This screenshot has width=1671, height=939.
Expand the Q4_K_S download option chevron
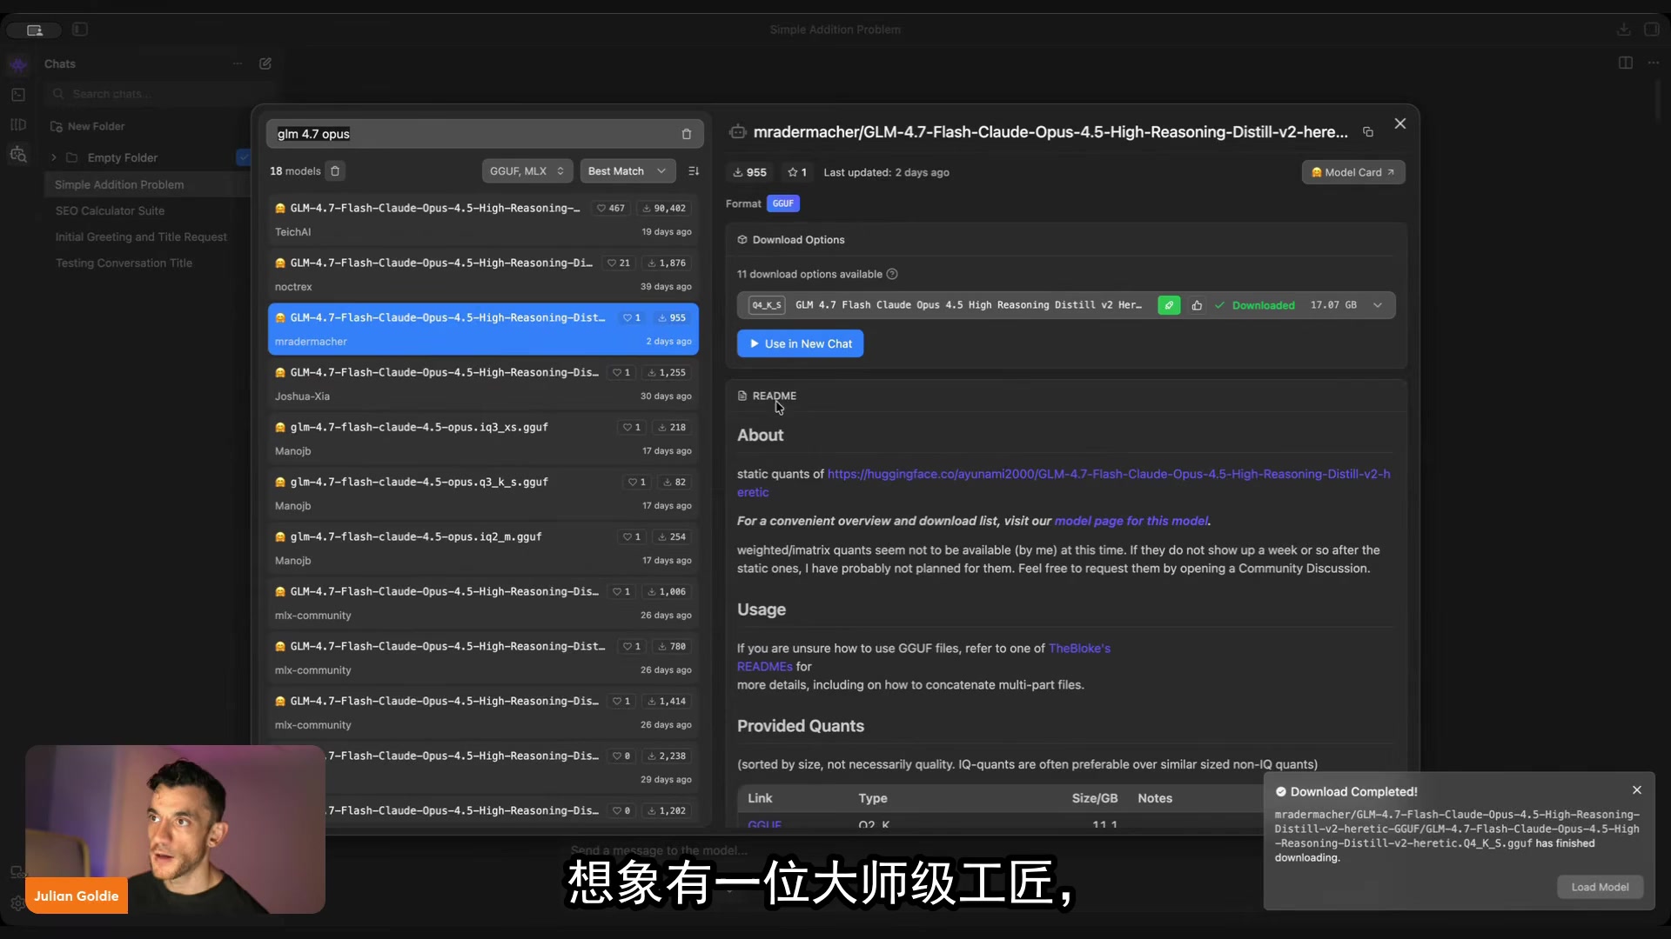tap(1378, 305)
